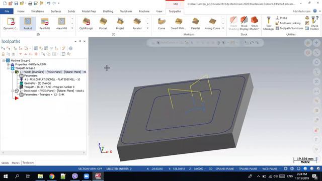Screen dimensions: 322x181
Task: Click the My Mastercam link
Action: [302, 11]
